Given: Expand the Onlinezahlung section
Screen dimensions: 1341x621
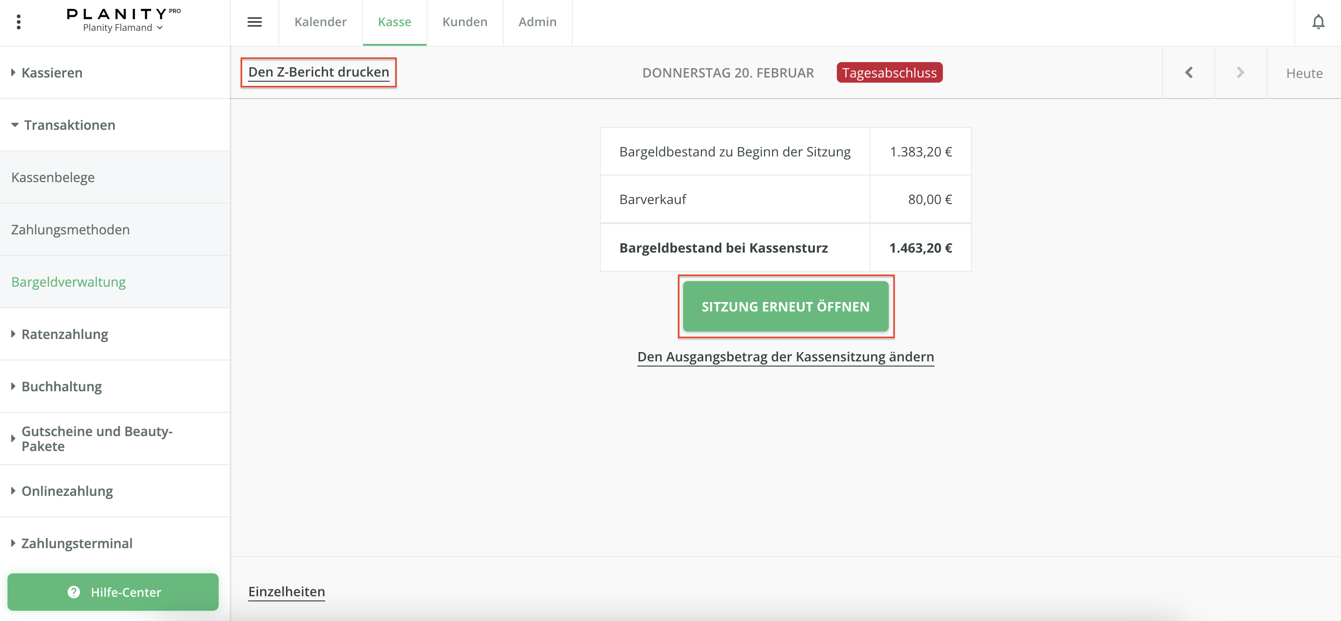Looking at the screenshot, I should (x=67, y=491).
